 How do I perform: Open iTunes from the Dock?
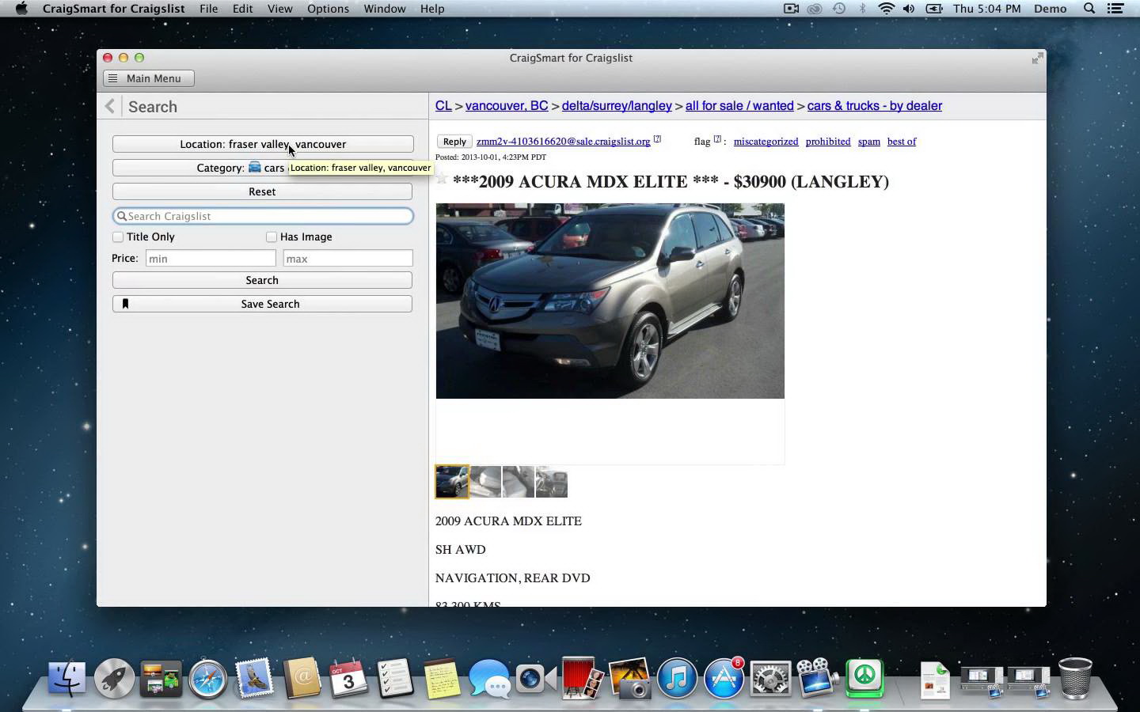click(677, 679)
